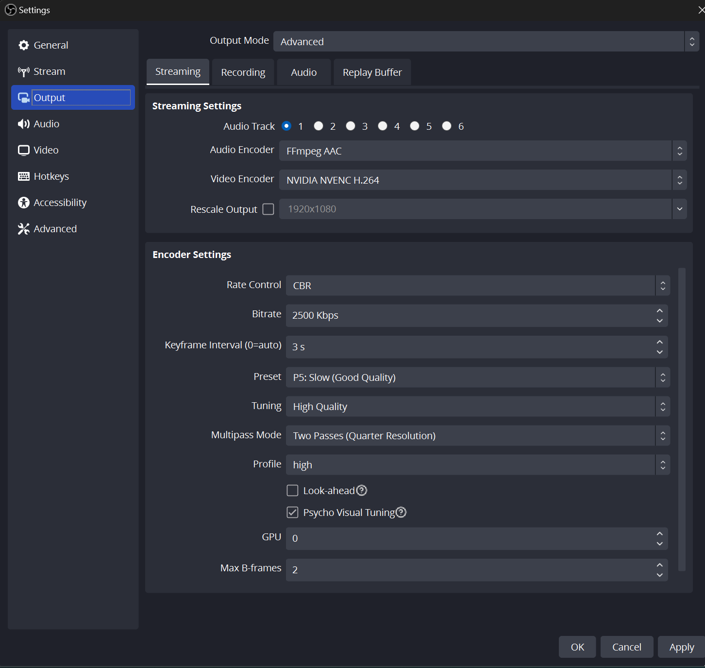The image size is (705, 668).
Task: Select audio track 4 radio button
Action: [x=383, y=126]
